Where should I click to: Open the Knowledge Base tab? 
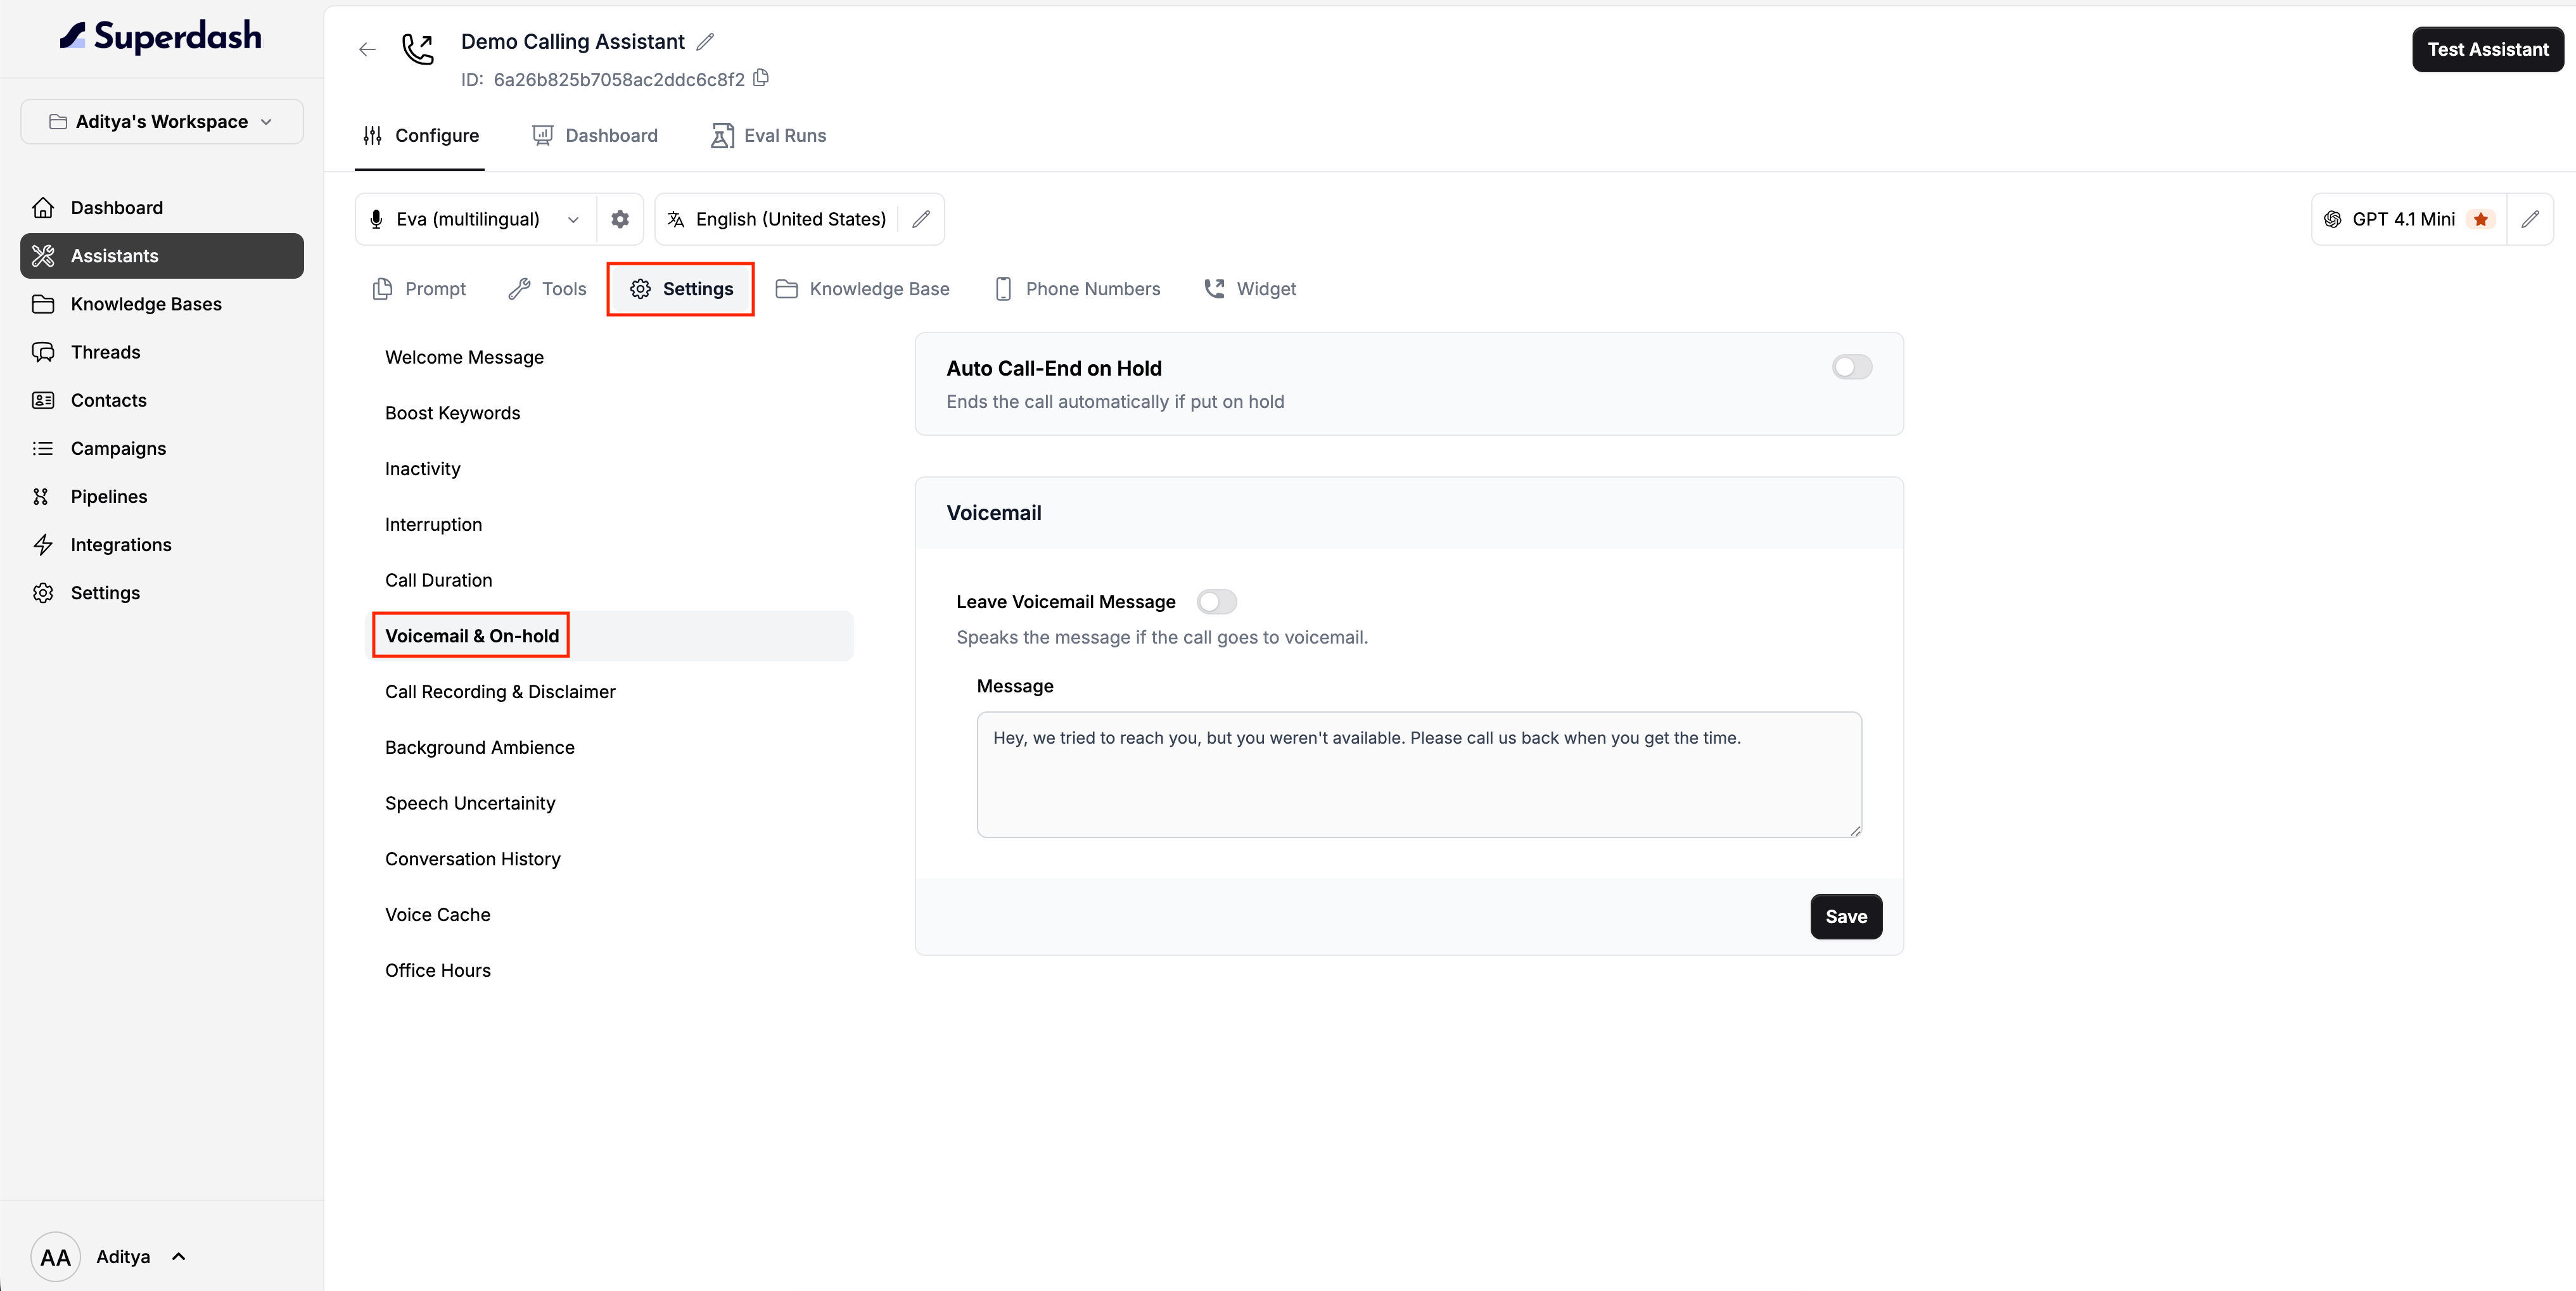point(862,289)
